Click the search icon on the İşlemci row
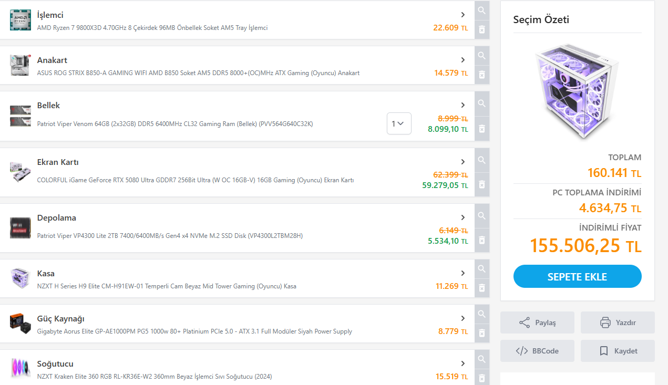The image size is (668, 385). pos(482,11)
